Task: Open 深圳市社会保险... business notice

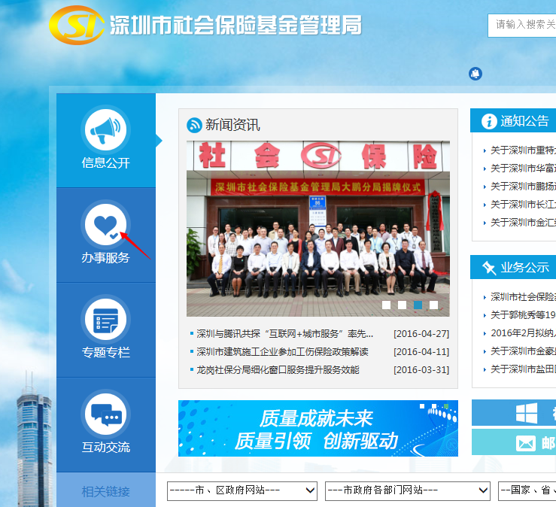Action: [523, 297]
